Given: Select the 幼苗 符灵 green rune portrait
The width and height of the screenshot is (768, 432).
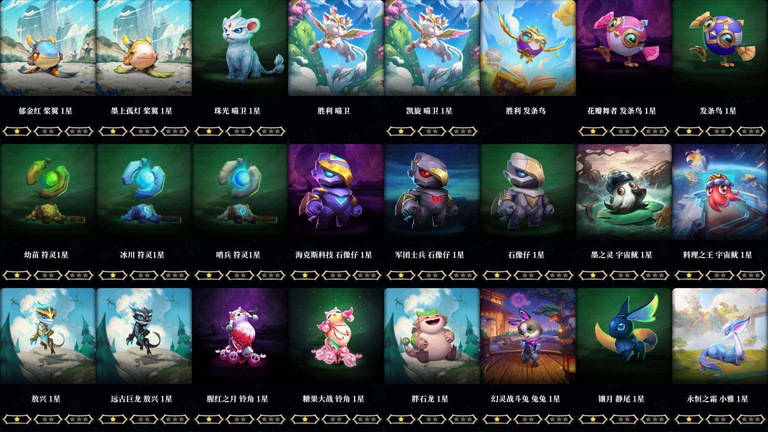Looking at the screenshot, I should (48, 192).
